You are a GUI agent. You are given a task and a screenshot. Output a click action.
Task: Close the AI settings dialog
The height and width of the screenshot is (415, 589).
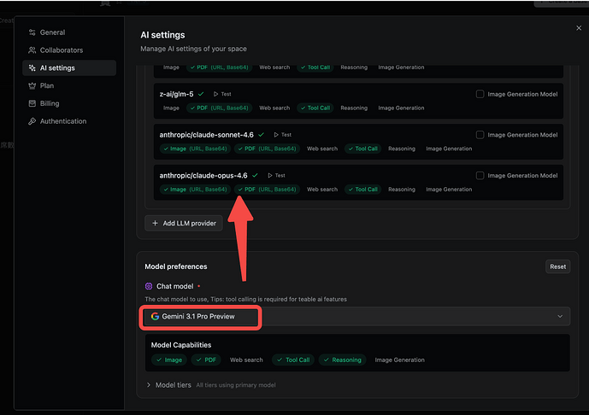pyautogui.click(x=579, y=28)
